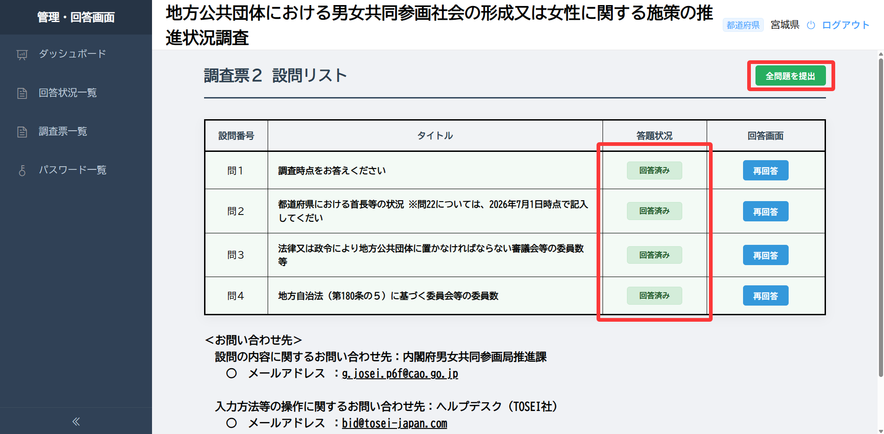The width and height of the screenshot is (884, 434).
Task: Open email link g.josei.p6f@cao.go.jp
Action: (400, 374)
